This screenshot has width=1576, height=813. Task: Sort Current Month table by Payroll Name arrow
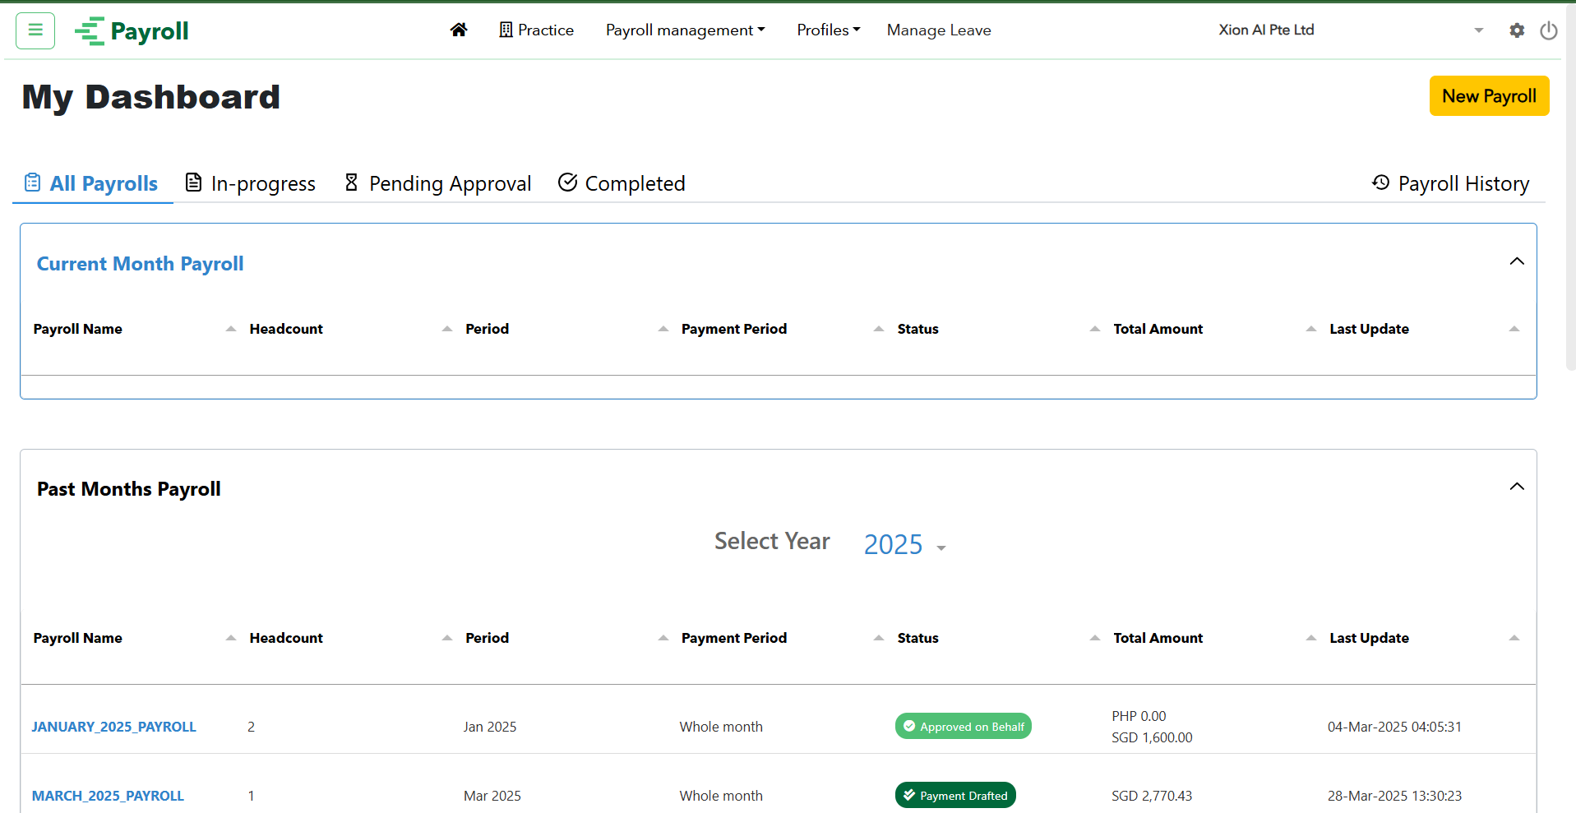coord(231,329)
